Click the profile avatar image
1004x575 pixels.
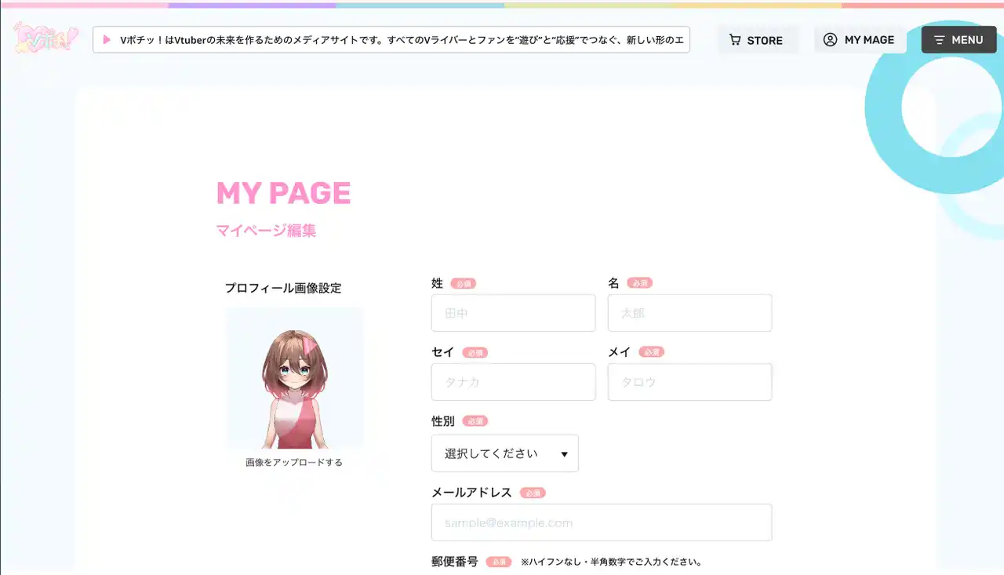(x=294, y=378)
